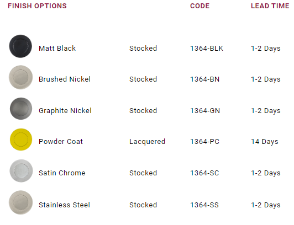
Task: Click the Powder Coat finish name
Action: coord(61,141)
